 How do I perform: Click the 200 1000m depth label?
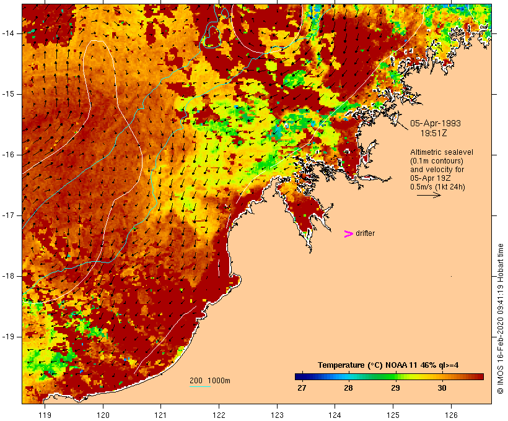pyautogui.click(x=210, y=381)
